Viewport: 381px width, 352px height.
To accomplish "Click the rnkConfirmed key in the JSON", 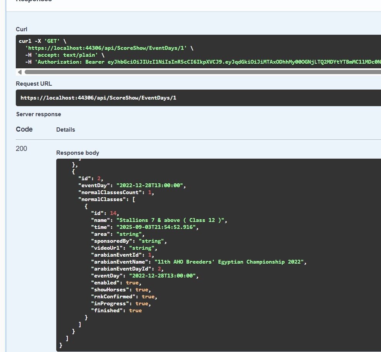I will [114, 296].
